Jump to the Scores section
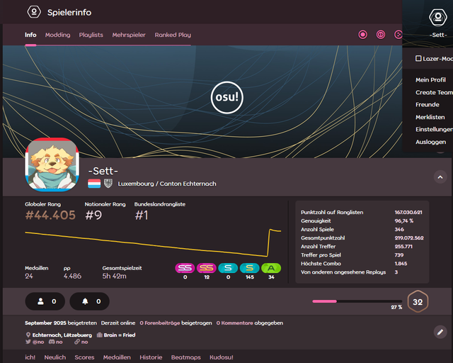 [84, 357]
